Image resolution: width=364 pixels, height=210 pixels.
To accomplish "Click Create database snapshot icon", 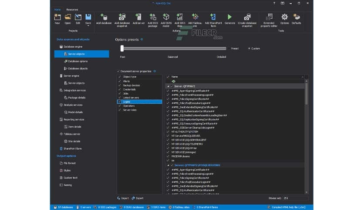I will pos(247,17).
